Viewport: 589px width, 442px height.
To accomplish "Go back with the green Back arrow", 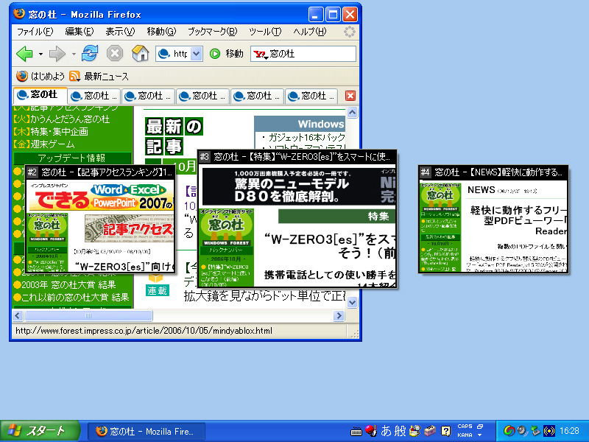I will [25, 54].
